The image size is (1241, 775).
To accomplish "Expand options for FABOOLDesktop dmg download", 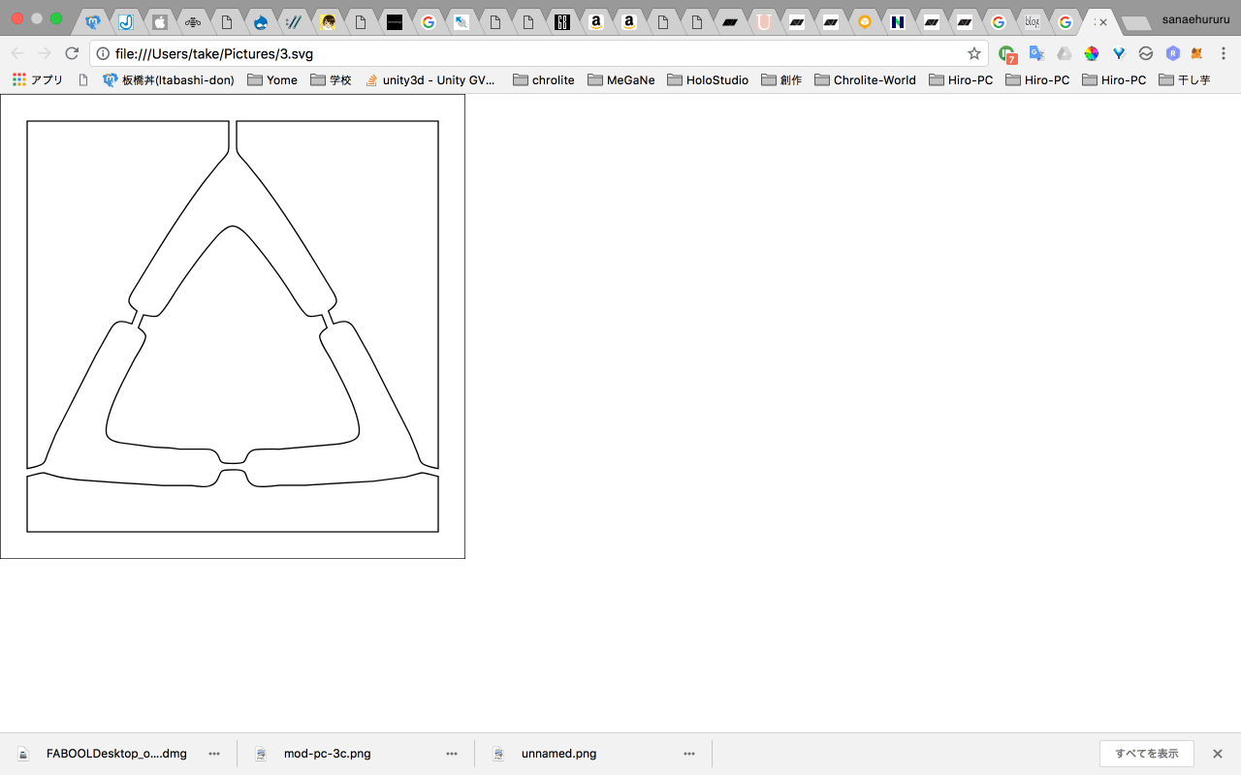I will click(x=214, y=754).
